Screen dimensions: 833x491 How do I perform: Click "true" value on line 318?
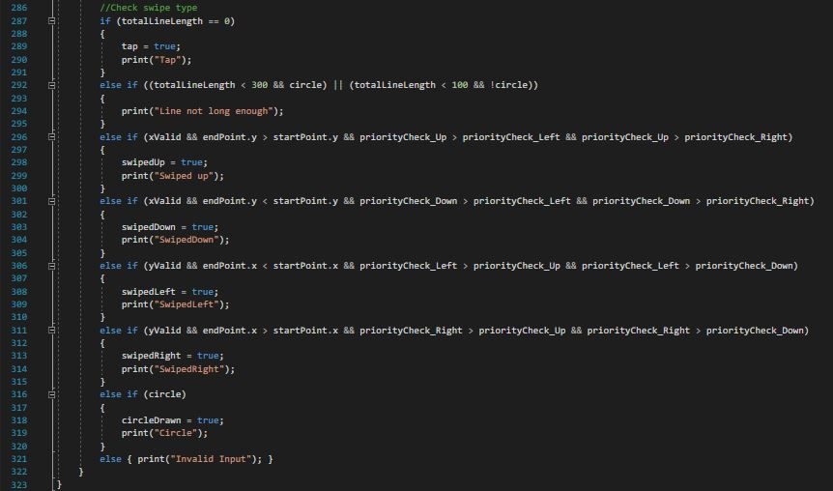pyautogui.click(x=208, y=420)
